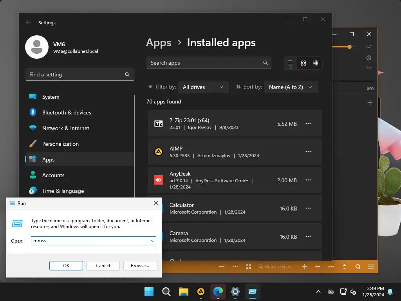Expand the hidden tray icons chevron

coord(318,292)
